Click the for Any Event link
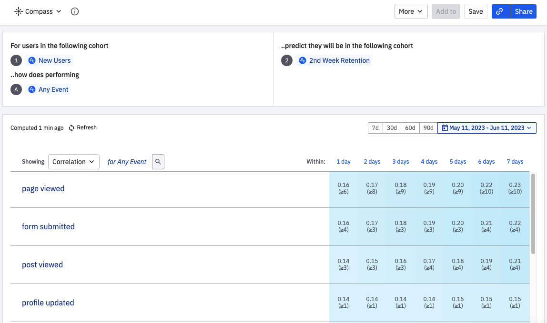Viewport: 547px width, 323px height. [127, 162]
